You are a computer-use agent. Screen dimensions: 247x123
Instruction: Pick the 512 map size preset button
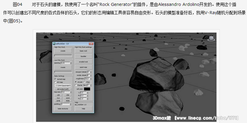(x=58, y=98)
